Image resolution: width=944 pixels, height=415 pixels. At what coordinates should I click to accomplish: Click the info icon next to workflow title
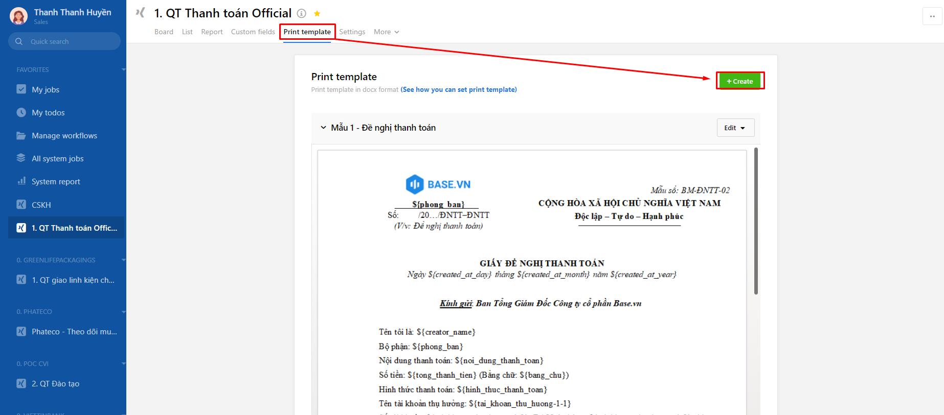pos(302,13)
